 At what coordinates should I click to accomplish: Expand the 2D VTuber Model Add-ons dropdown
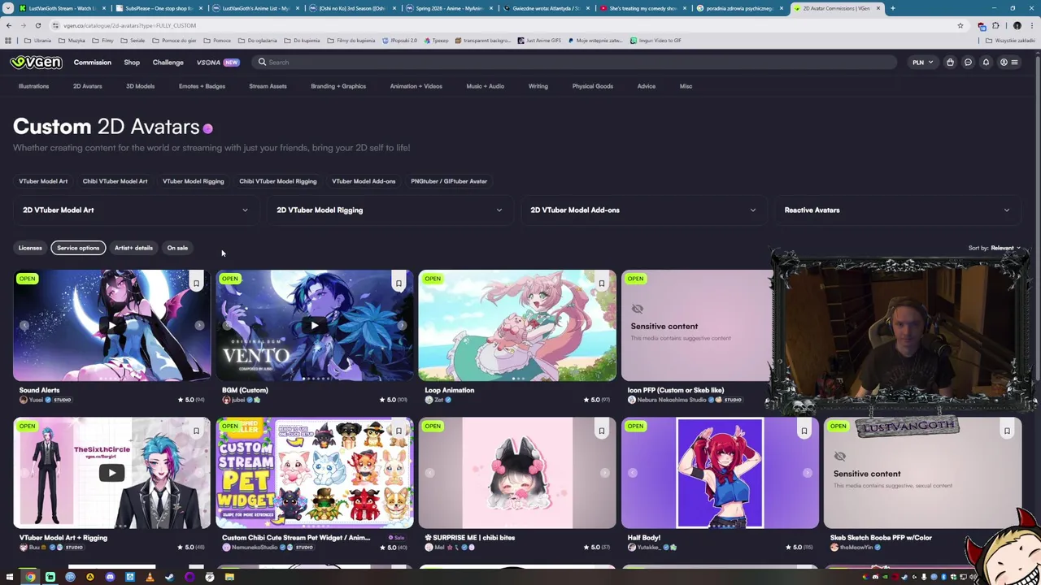click(x=642, y=210)
